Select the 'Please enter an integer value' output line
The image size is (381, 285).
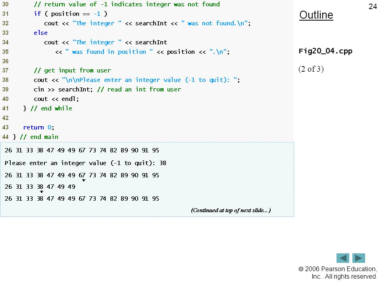click(x=86, y=163)
